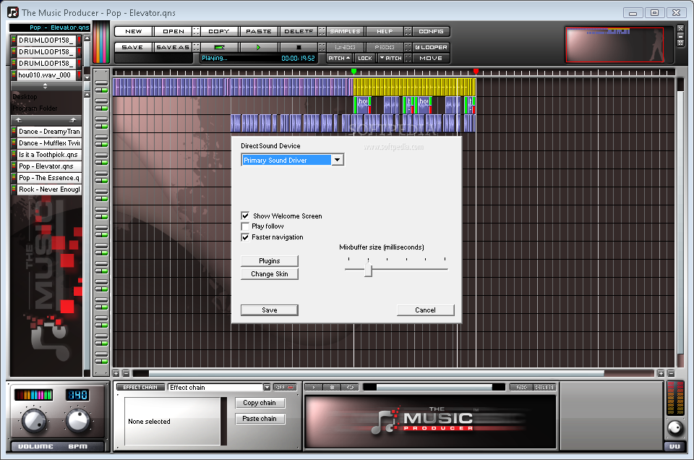
Task: Click the VU button at the bottom right
Action: point(675,447)
